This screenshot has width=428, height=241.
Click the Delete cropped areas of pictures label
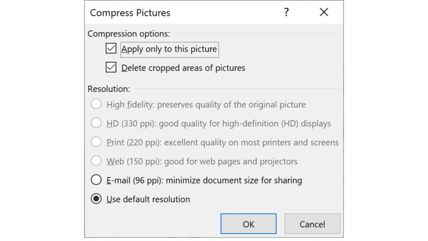click(183, 68)
